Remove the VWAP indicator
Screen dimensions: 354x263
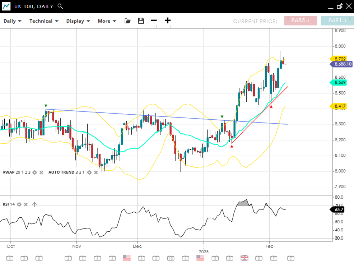coord(41,172)
